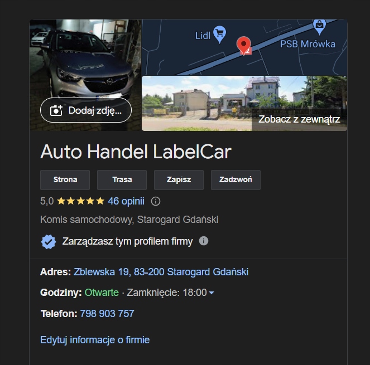Open info icon beside Zarządzasz tym profilem firmy
Viewport: 370px width, 365px height.
(204, 241)
